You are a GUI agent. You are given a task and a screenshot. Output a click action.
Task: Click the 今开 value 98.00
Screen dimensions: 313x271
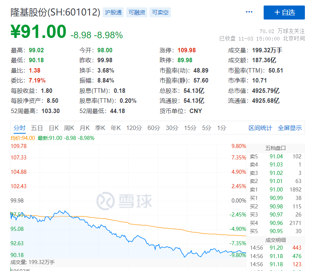(105, 50)
